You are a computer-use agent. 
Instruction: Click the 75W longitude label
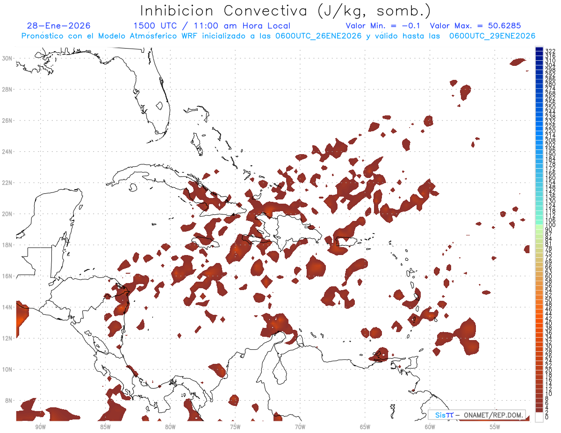click(235, 427)
